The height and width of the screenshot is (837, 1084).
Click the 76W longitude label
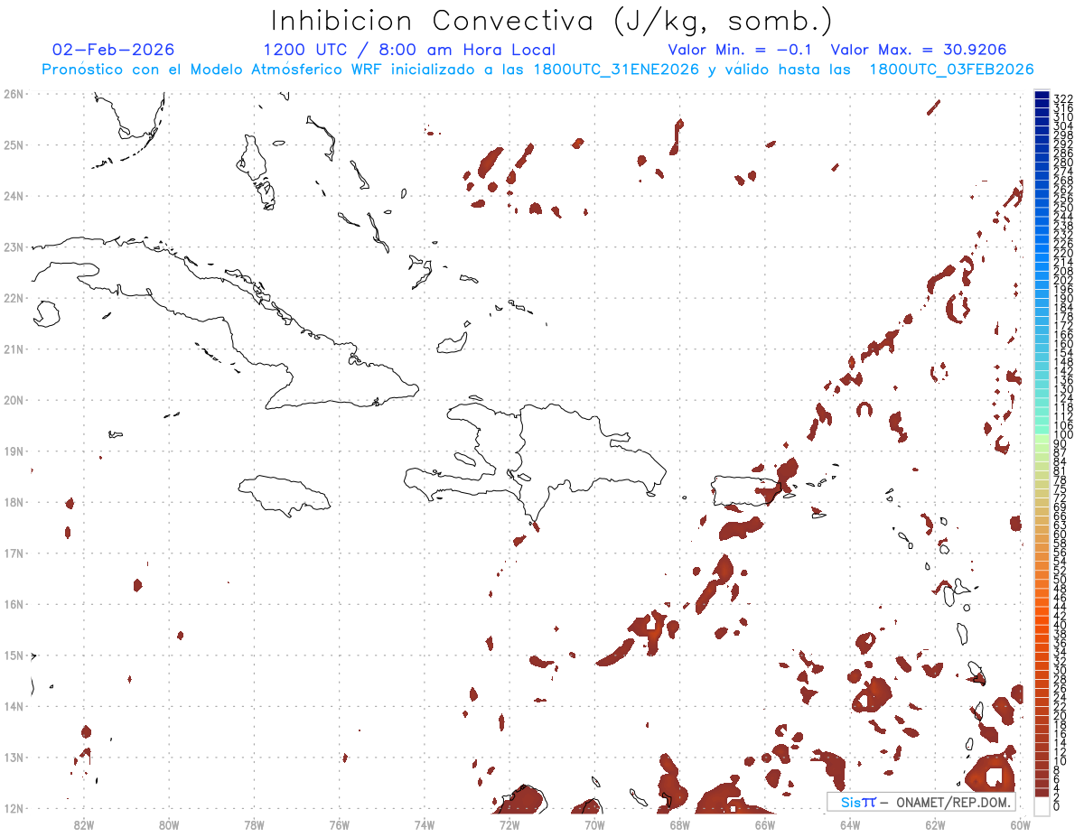pyautogui.click(x=340, y=824)
